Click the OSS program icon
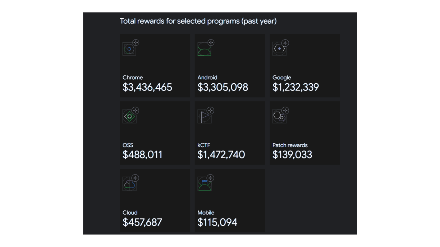 coord(130,115)
